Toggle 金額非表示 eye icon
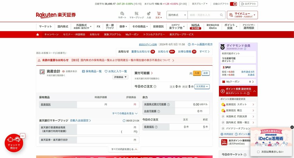The height and width of the screenshot is (158, 294). [63, 71]
